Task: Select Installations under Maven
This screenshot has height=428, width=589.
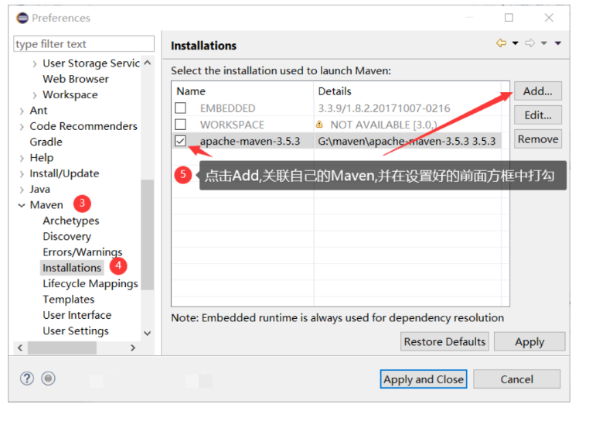Action: click(72, 268)
